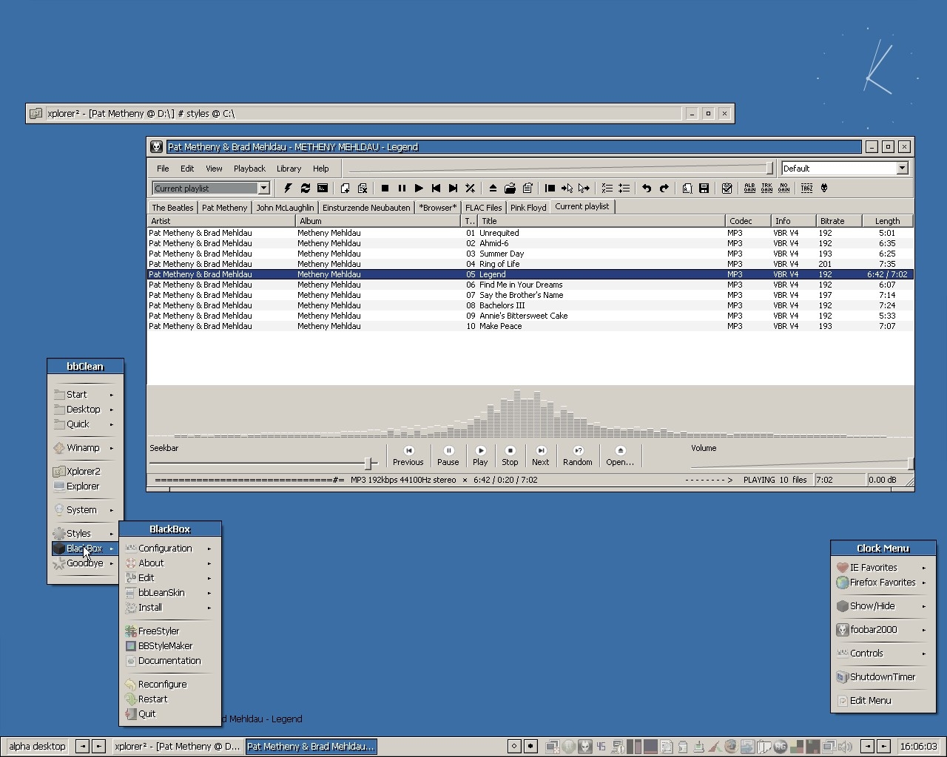The width and height of the screenshot is (947, 757).
Task: Open the console window toolbar icon
Action: coord(323,189)
